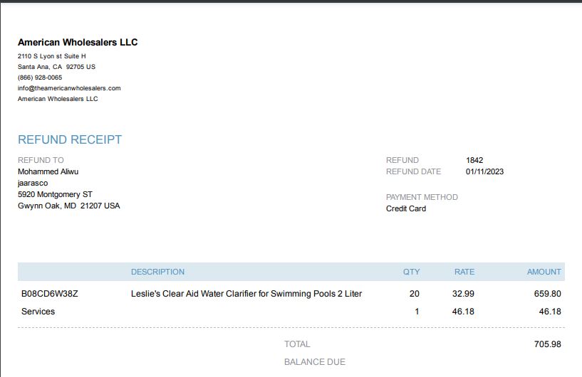Viewport: 582px width, 377px height.
Task: Select the refund date 01/11/2023
Action: point(484,171)
